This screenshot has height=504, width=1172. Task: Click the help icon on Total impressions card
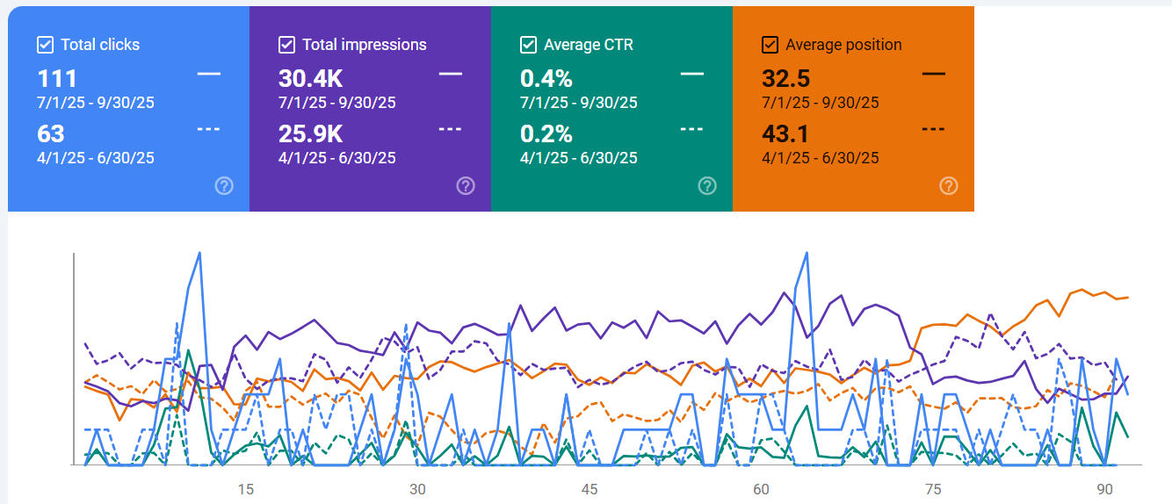coord(466,185)
